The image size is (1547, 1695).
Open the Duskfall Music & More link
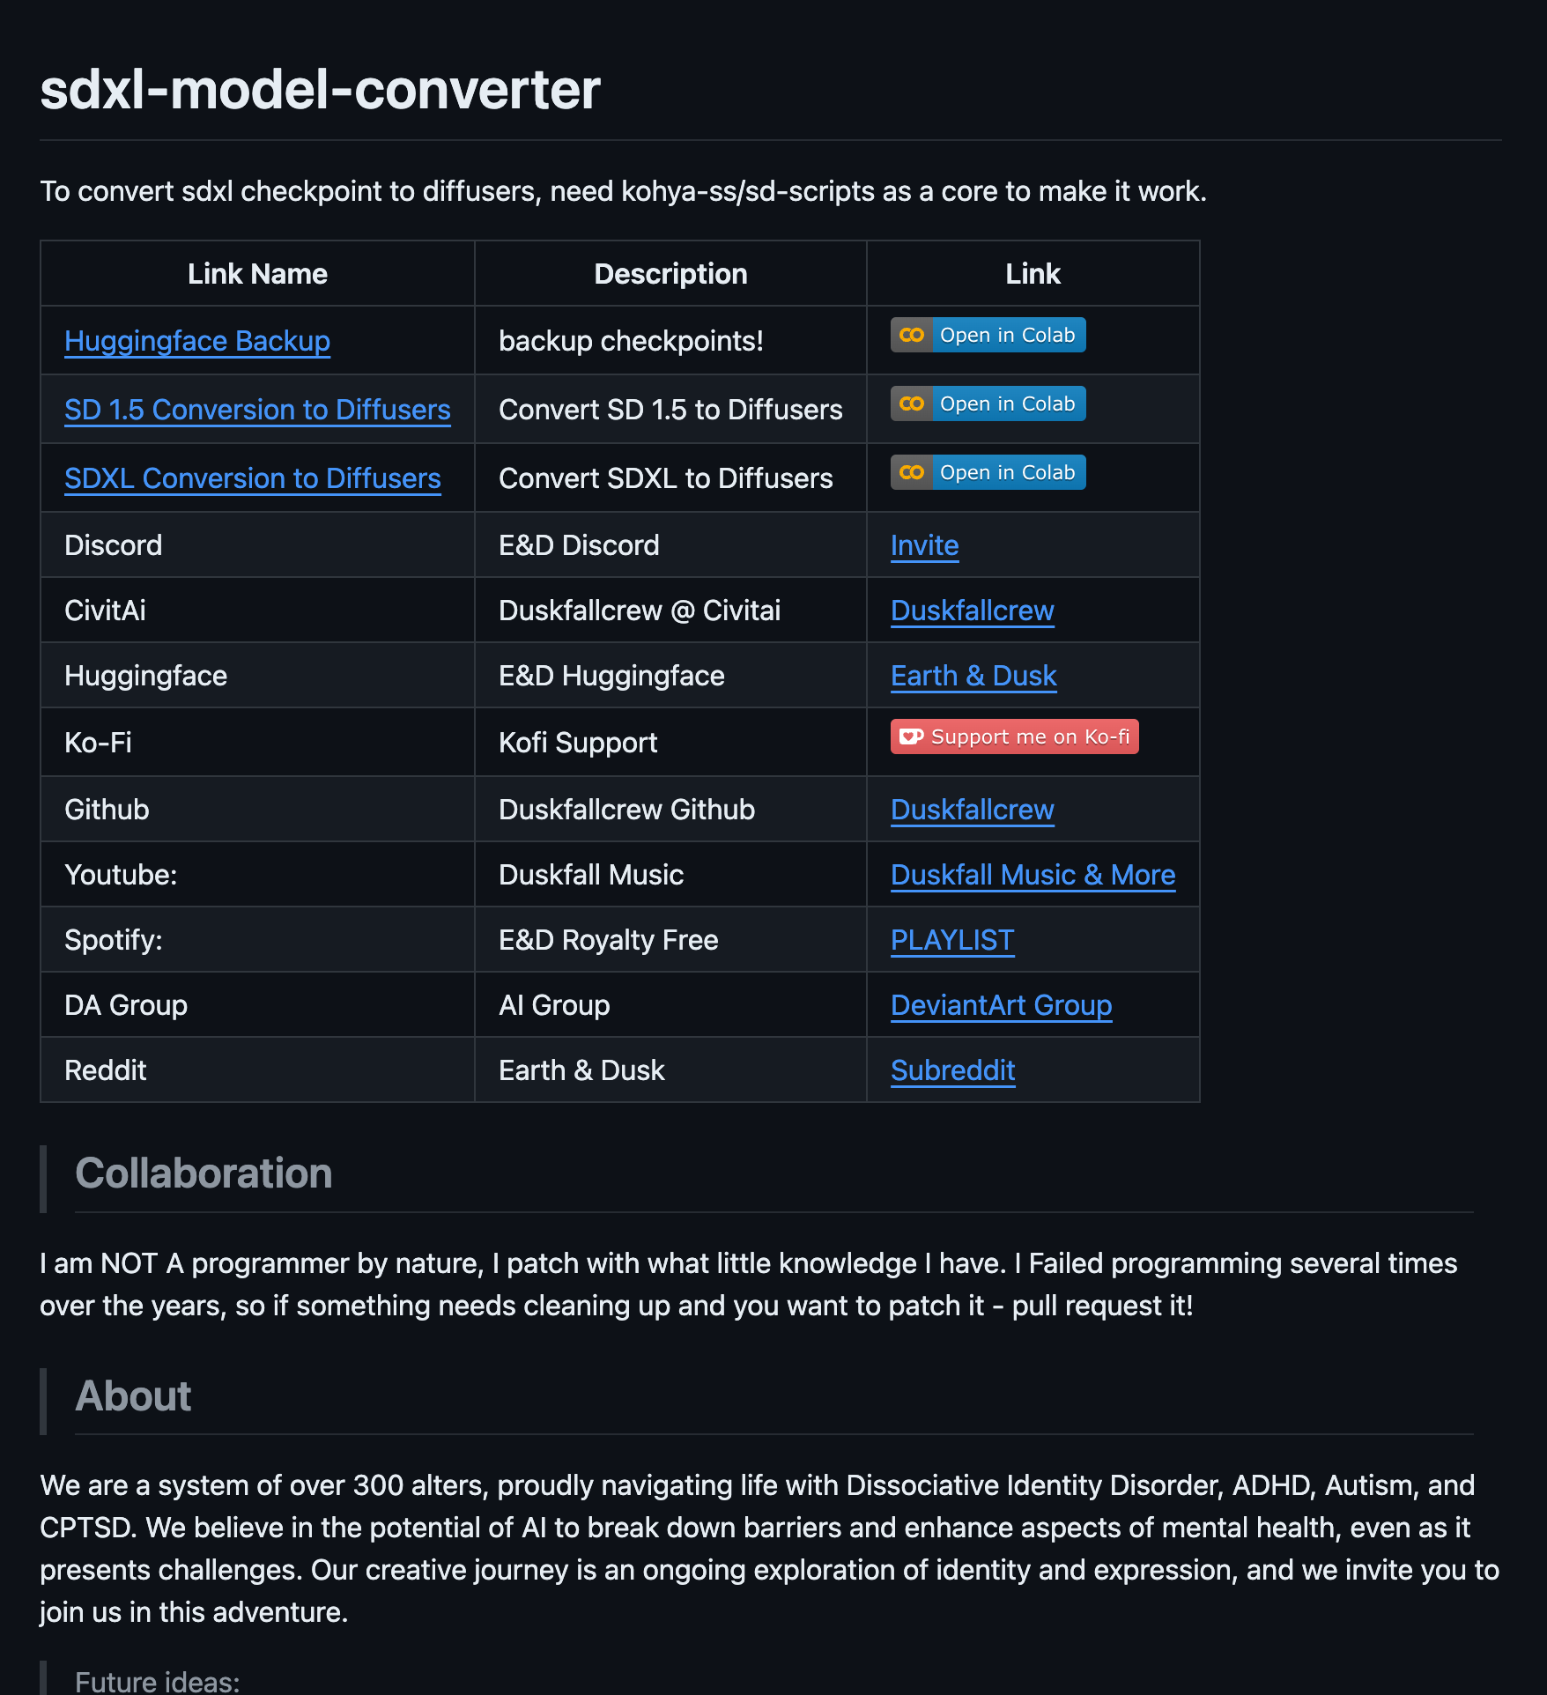(1033, 875)
